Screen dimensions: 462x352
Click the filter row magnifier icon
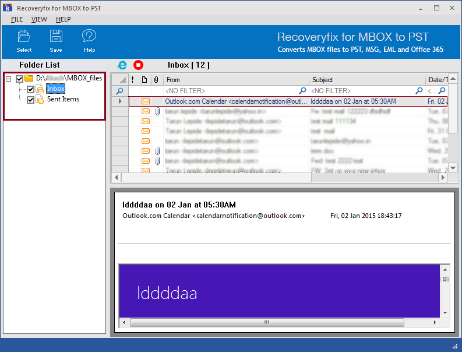click(120, 90)
